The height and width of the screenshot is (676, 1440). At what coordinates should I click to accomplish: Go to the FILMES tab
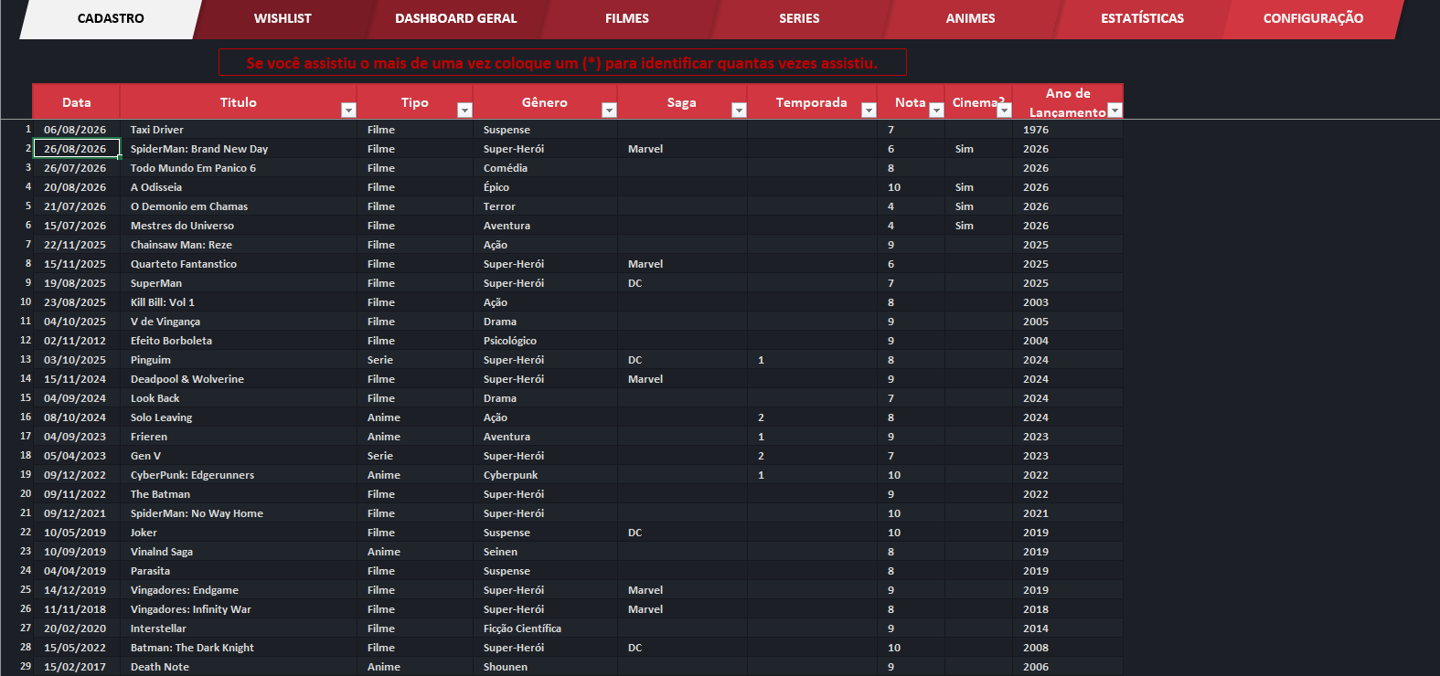tap(627, 18)
